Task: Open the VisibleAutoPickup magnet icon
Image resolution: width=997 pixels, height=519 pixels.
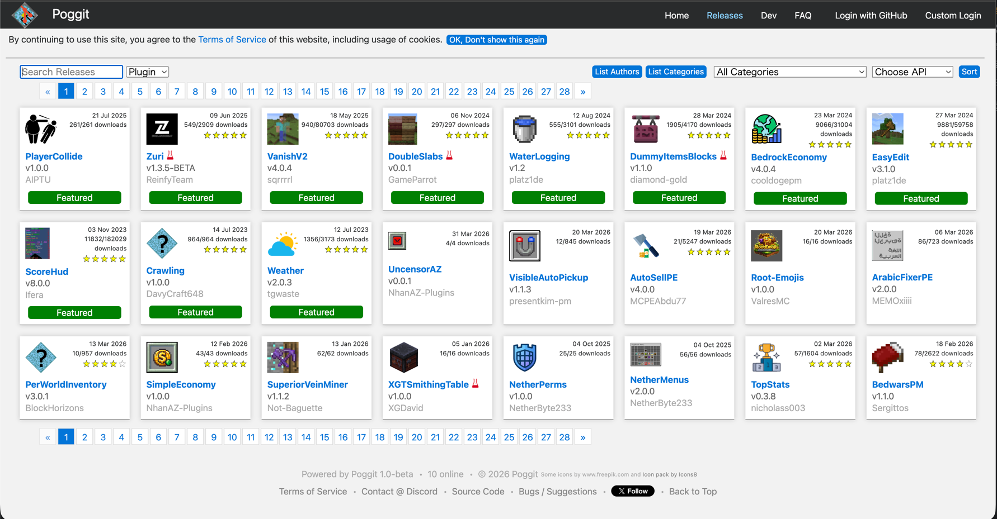Action: click(524, 245)
